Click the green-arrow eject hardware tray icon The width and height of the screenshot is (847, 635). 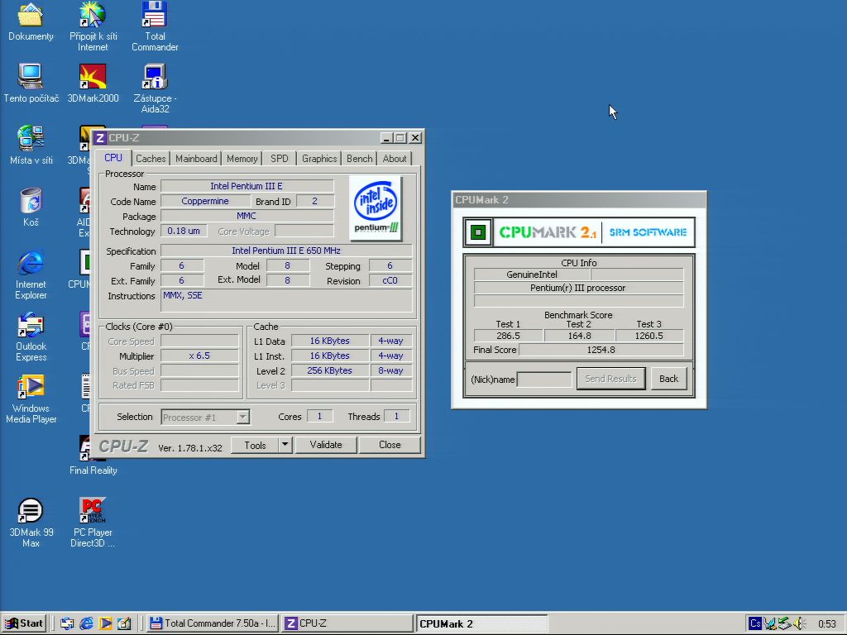coord(785,623)
